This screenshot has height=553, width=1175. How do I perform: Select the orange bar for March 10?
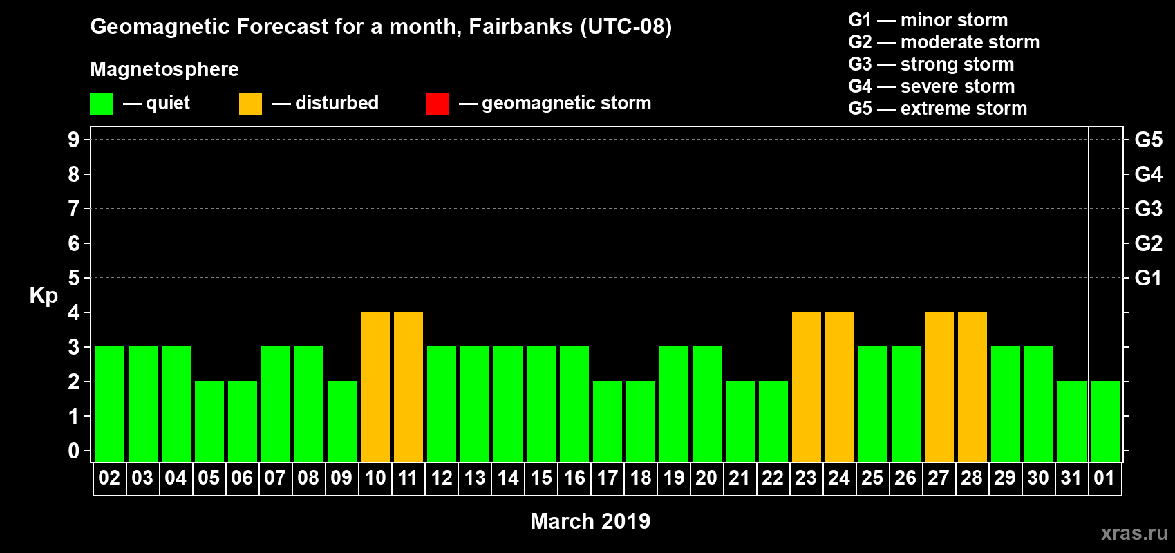[375, 386]
